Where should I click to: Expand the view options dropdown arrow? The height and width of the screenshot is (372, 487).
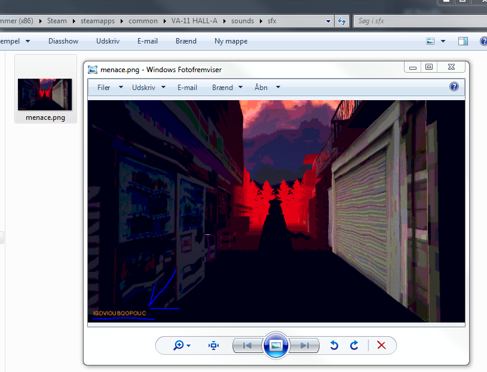(443, 41)
